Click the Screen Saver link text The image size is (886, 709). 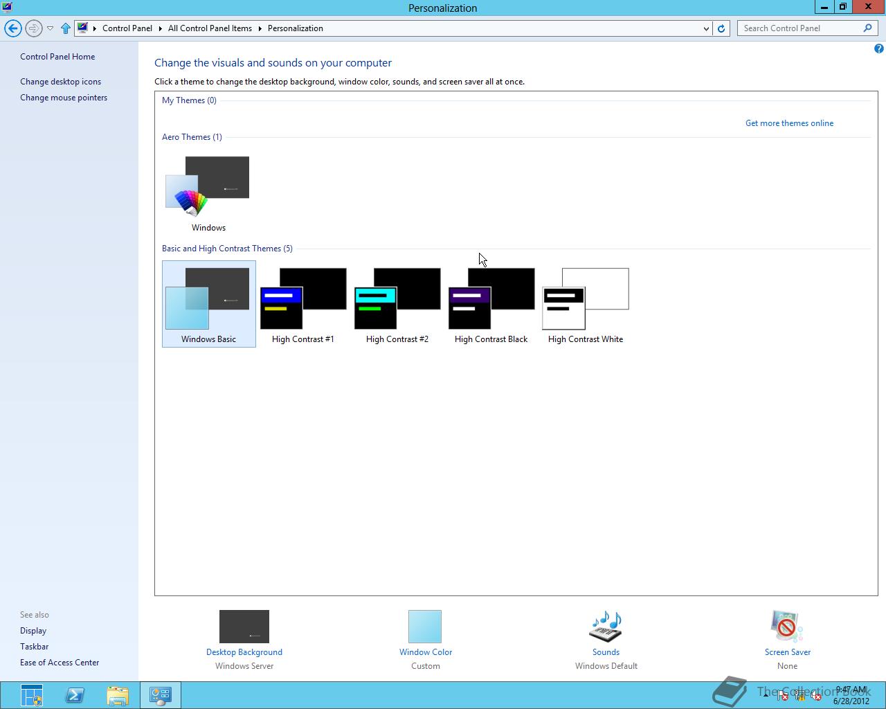[x=788, y=652]
